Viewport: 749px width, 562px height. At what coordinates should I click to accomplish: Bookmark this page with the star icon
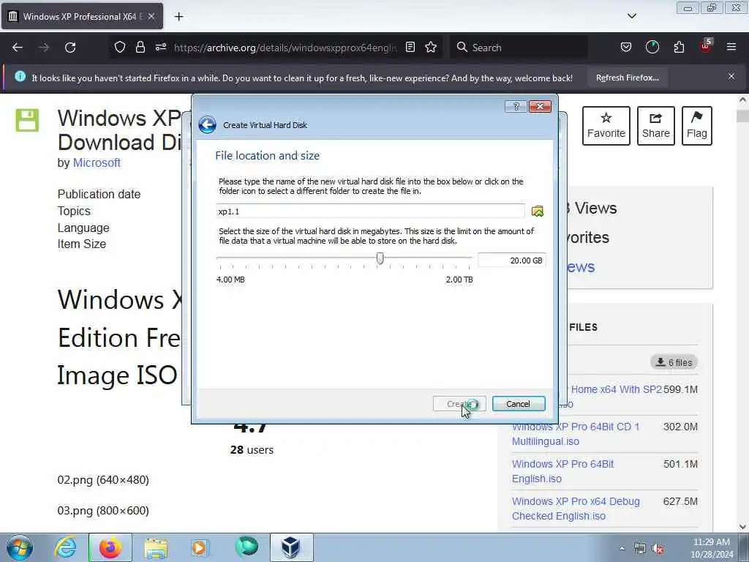click(x=431, y=47)
